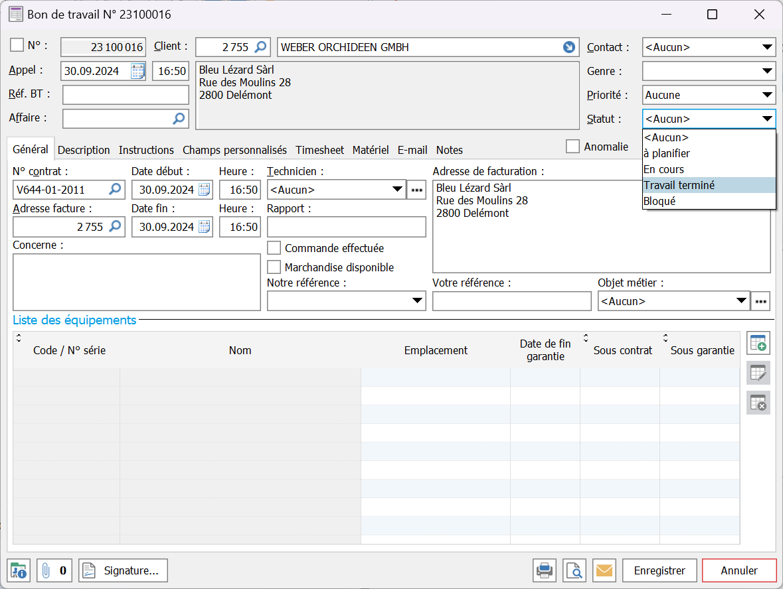Open client details blue arrow icon
The height and width of the screenshot is (589, 783).
click(569, 47)
